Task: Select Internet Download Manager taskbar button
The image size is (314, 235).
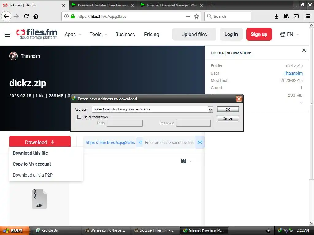Action: tap(204, 230)
